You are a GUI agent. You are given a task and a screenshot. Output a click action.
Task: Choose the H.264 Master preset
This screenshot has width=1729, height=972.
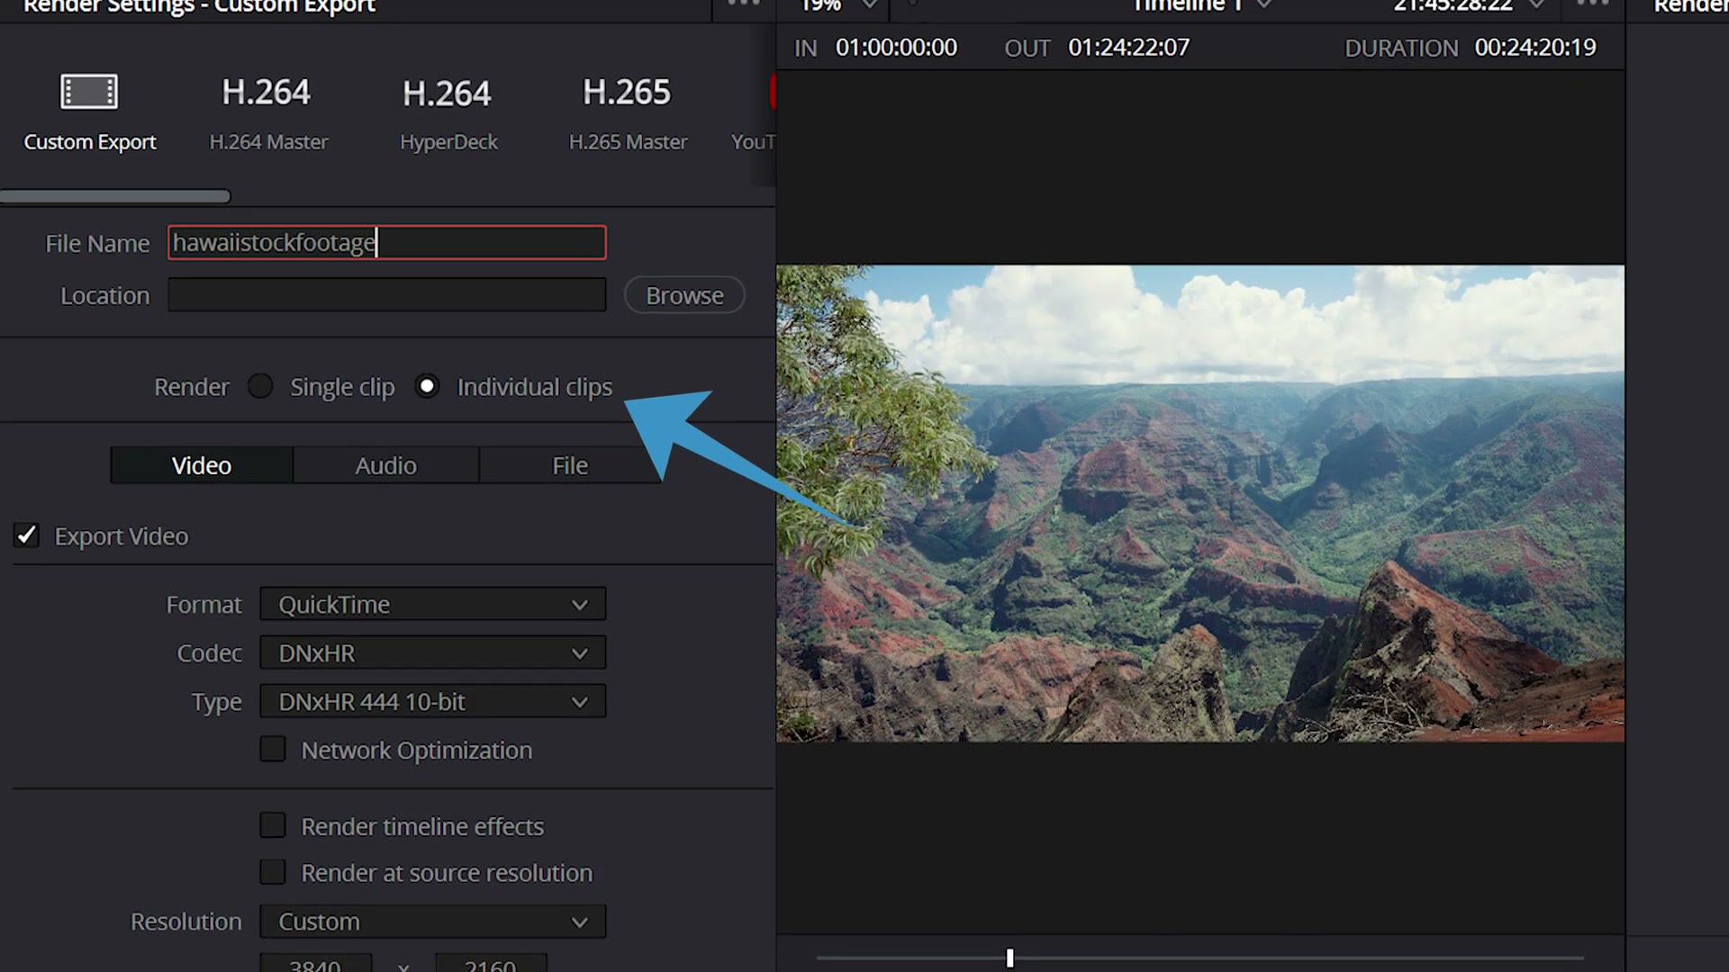267,114
